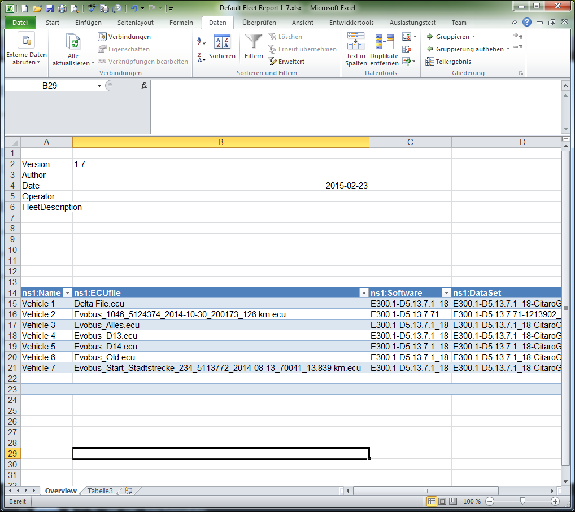575x512 pixels.
Task: Click the horizontal scrollbar thumb
Action: pos(425,491)
